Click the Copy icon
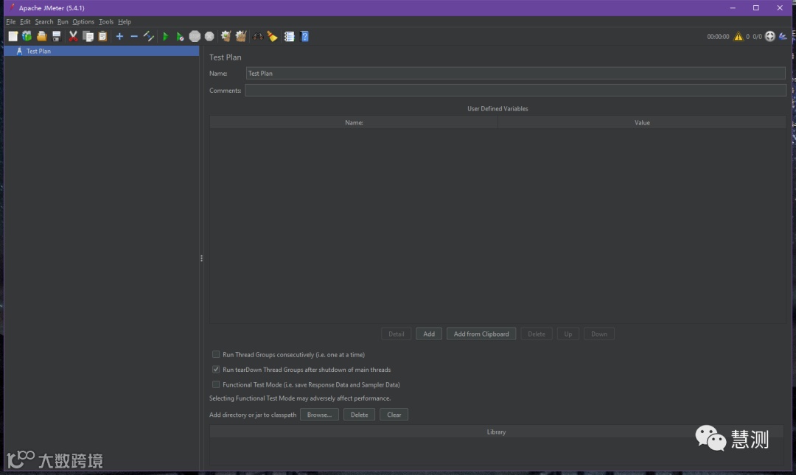796x475 pixels. pos(88,37)
